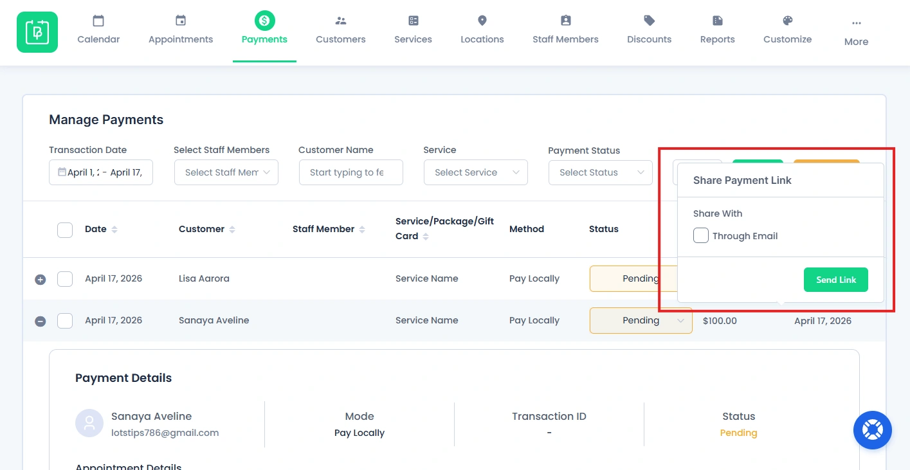The height and width of the screenshot is (470, 910).
Task: Click Sanaya Aveline's avatar icon
Action: (89, 423)
